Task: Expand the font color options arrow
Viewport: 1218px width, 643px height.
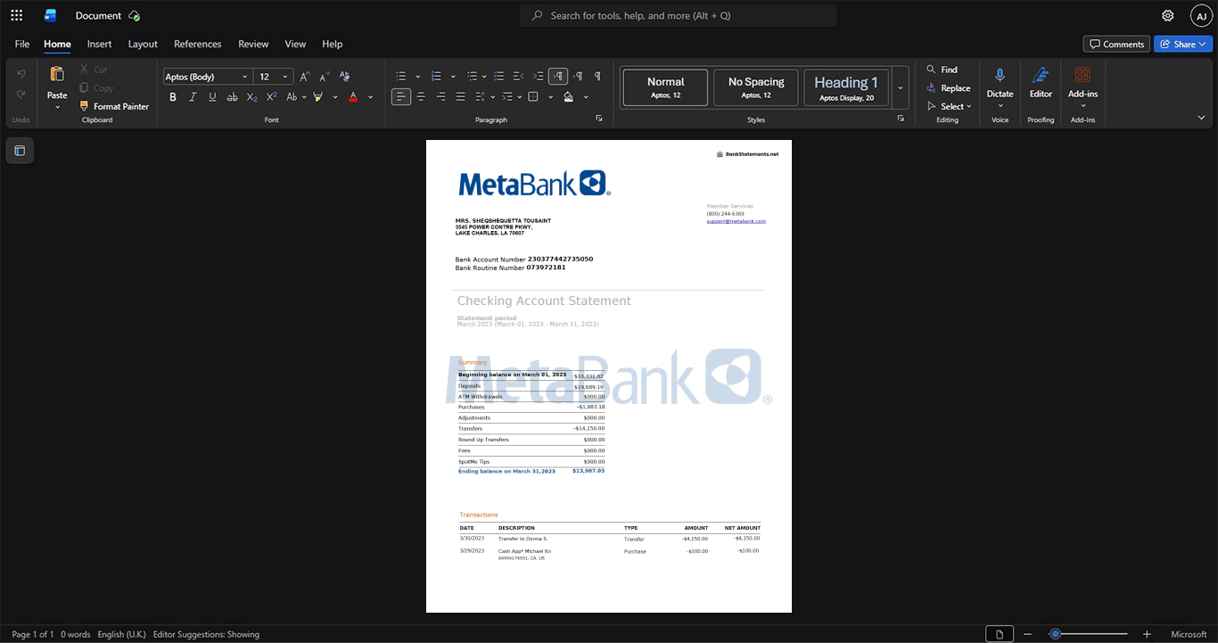Action: coord(370,97)
